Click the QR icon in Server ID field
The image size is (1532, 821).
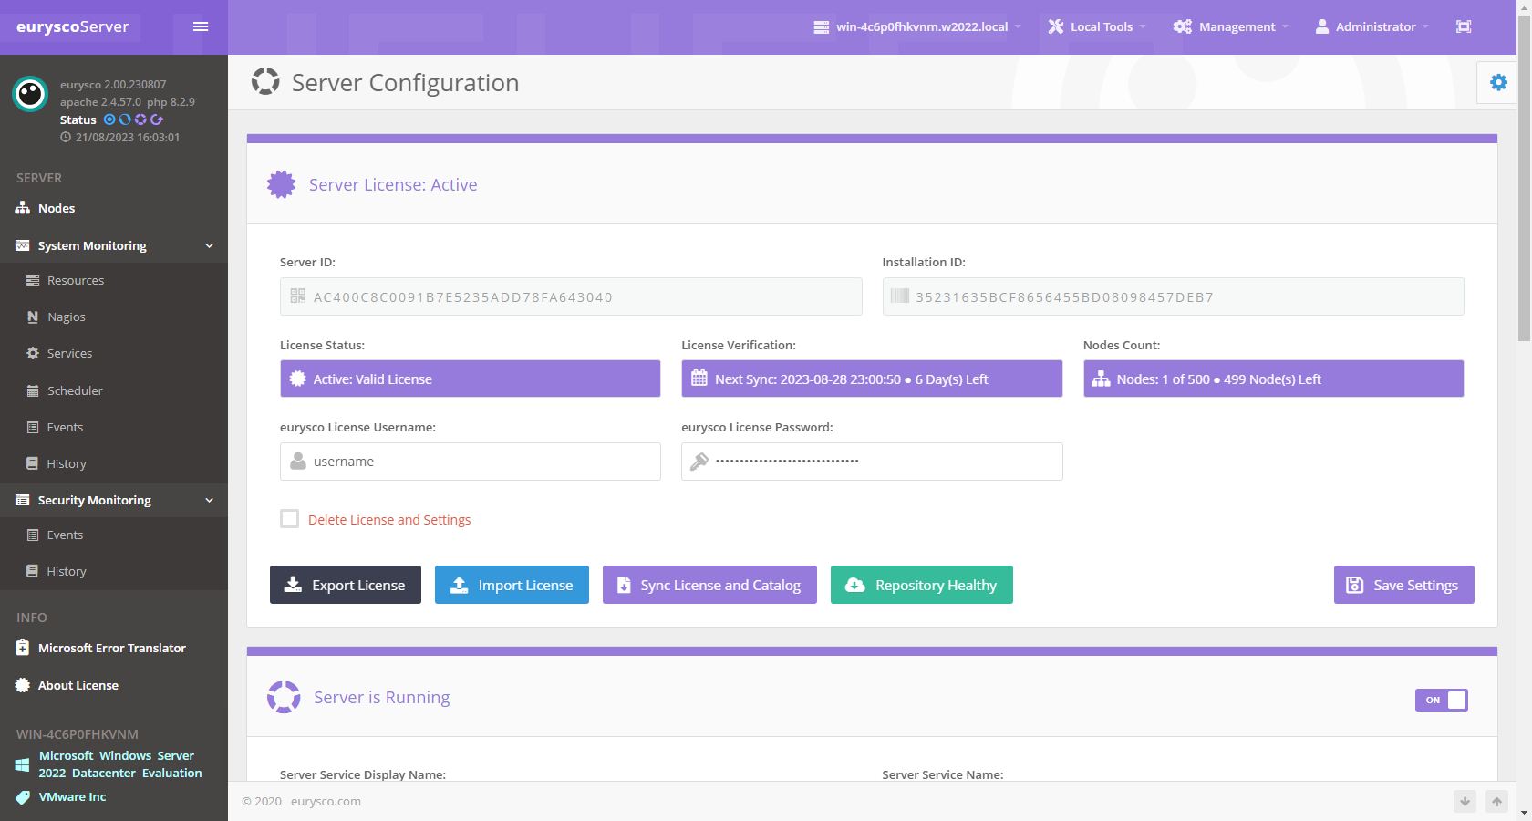(x=297, y=296)
